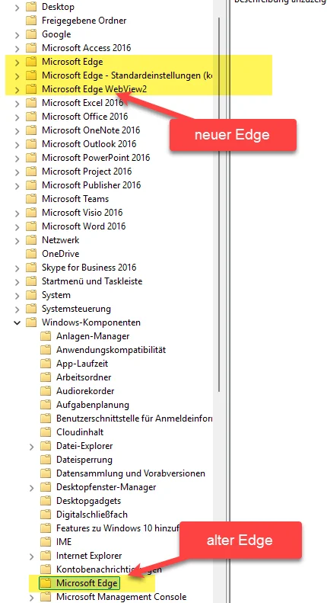The width and height of the screenshot is (327, 603).
Task: Expand the Startmenü und Taskleiste node
Action: pyautogui.click(x=17, y=281)
